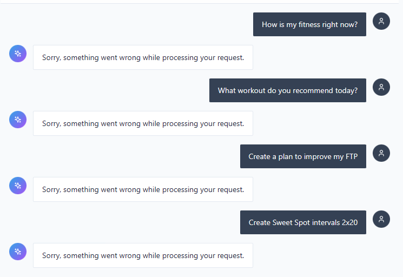Click the first AI sparkle avatar
Viewport: 403px width, 277px height.
[18, 54]
